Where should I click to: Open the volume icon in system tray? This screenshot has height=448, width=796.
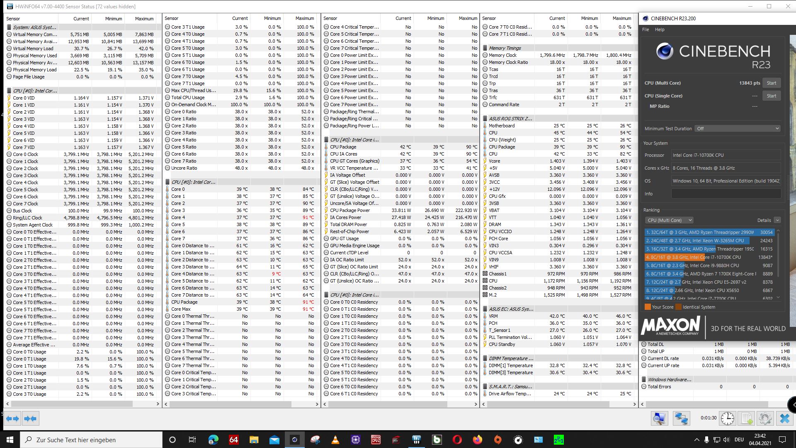coord(726,440)
